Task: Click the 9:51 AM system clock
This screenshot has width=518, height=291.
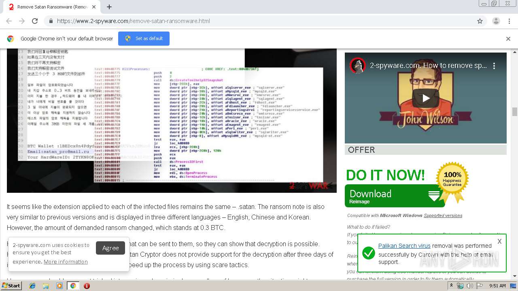Action: coord(497,286)
